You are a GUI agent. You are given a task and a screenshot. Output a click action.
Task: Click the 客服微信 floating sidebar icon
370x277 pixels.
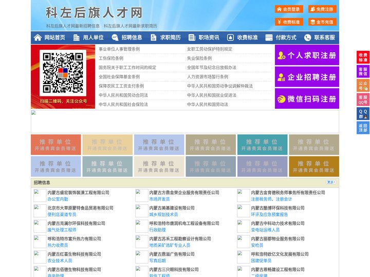(x=363, y=71)
